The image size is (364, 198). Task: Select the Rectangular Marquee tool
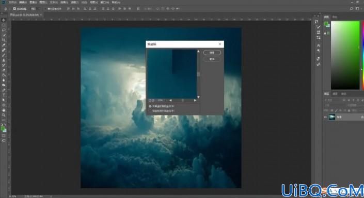tap(4, 25)
